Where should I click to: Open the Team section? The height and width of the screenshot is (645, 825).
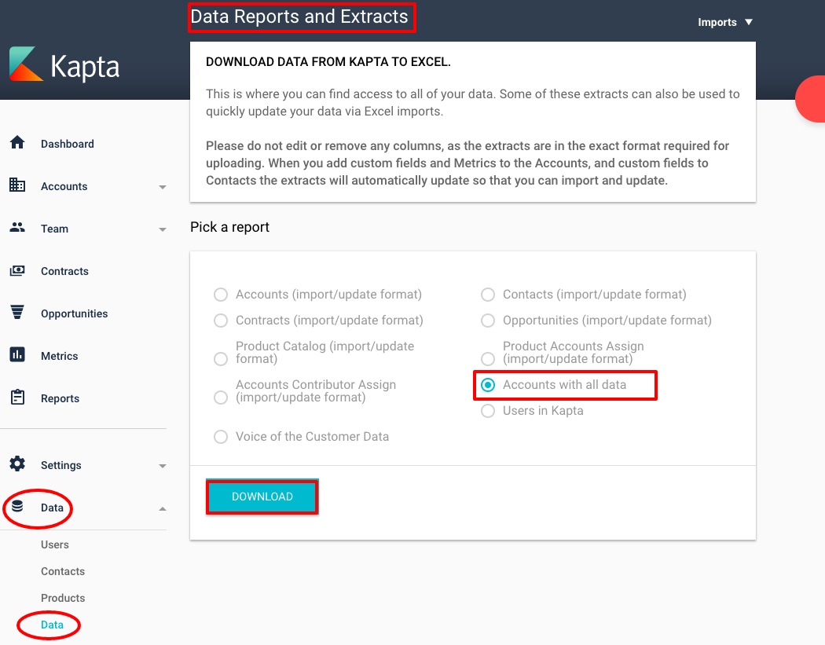(55, 229)
